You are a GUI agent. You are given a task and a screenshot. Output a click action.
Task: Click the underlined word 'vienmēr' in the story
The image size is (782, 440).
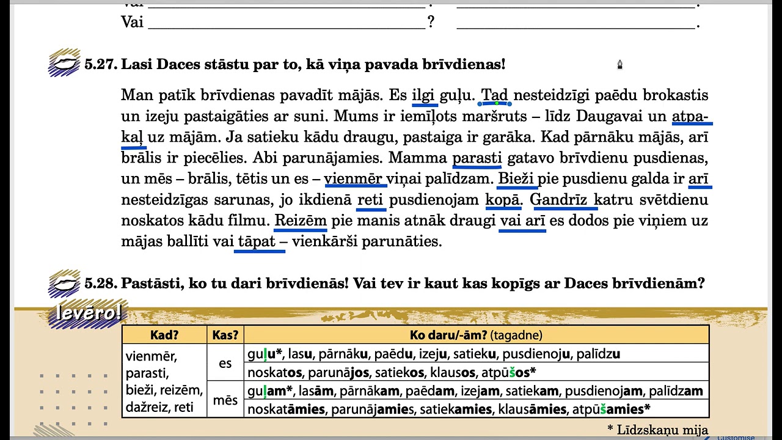pyautogui.click(x=354, y=179)
